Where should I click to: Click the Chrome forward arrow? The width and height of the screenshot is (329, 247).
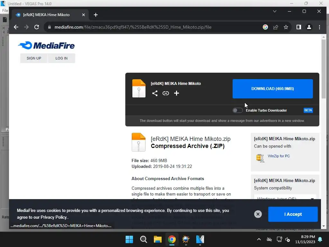click(x=26, y=27)
